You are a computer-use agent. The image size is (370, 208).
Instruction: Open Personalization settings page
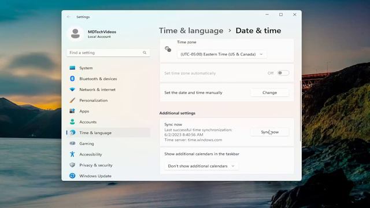pos(108,100)
